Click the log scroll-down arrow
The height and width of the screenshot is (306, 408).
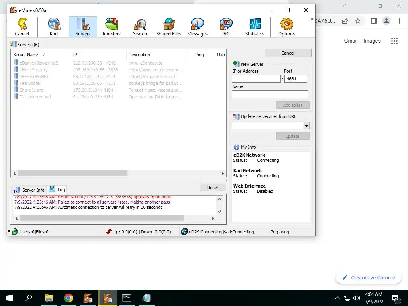(x=219, y=211)
